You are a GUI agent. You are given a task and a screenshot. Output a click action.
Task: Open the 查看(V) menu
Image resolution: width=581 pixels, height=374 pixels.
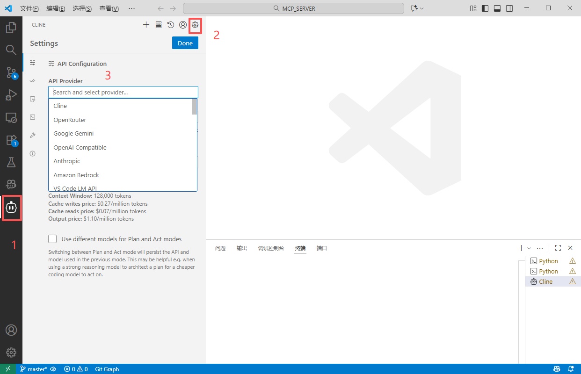tap(109, 8)
